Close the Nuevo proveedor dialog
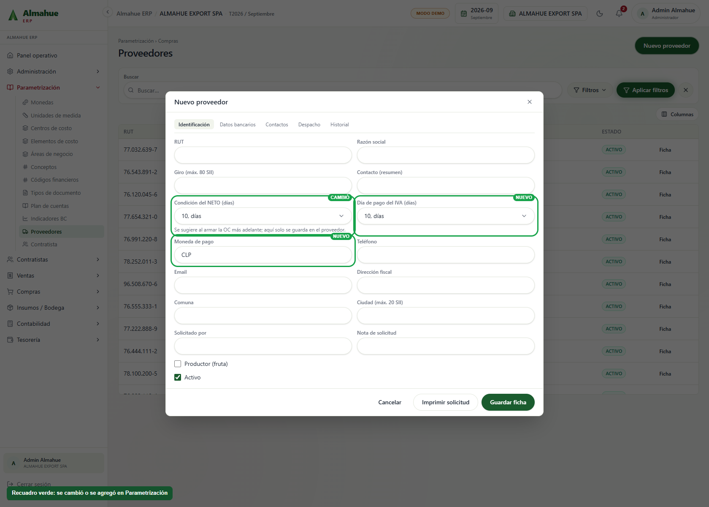This screenshot has height=507, width=709. 530,102
